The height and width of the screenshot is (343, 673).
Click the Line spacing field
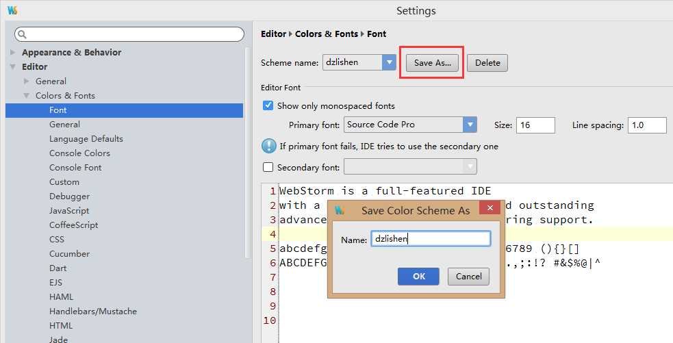pos(647,125)
